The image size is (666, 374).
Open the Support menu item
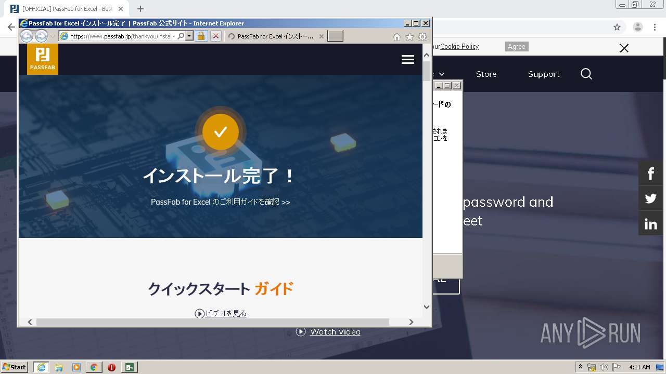tap(544, 74)
